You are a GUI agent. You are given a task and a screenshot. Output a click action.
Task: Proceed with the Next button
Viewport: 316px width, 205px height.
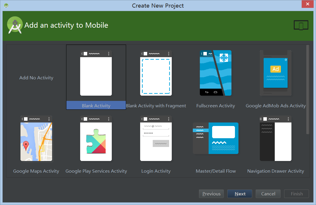240,194
